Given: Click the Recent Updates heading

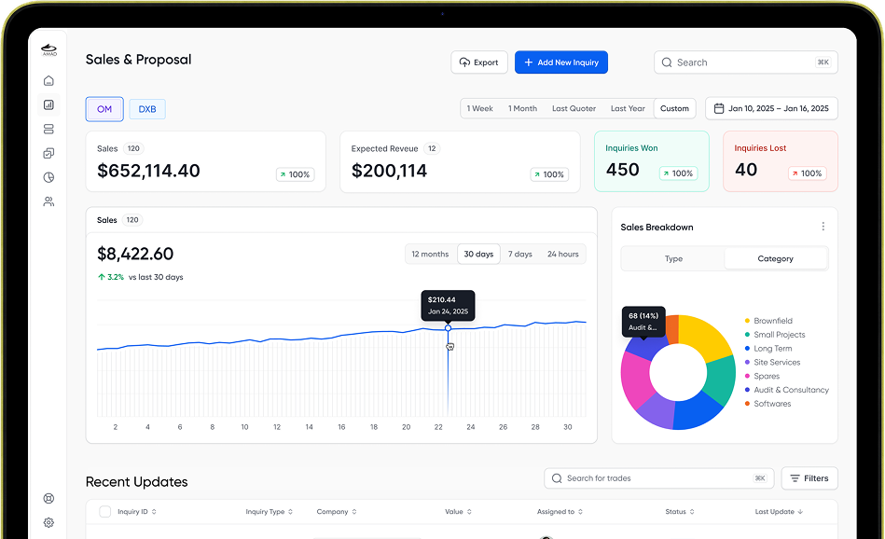Looking at the screenshot, I should pos(136,481).
